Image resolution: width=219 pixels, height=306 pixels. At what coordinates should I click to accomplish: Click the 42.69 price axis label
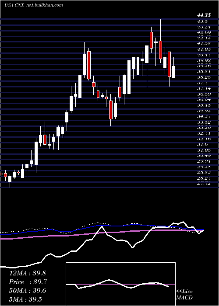pos(204,32)
